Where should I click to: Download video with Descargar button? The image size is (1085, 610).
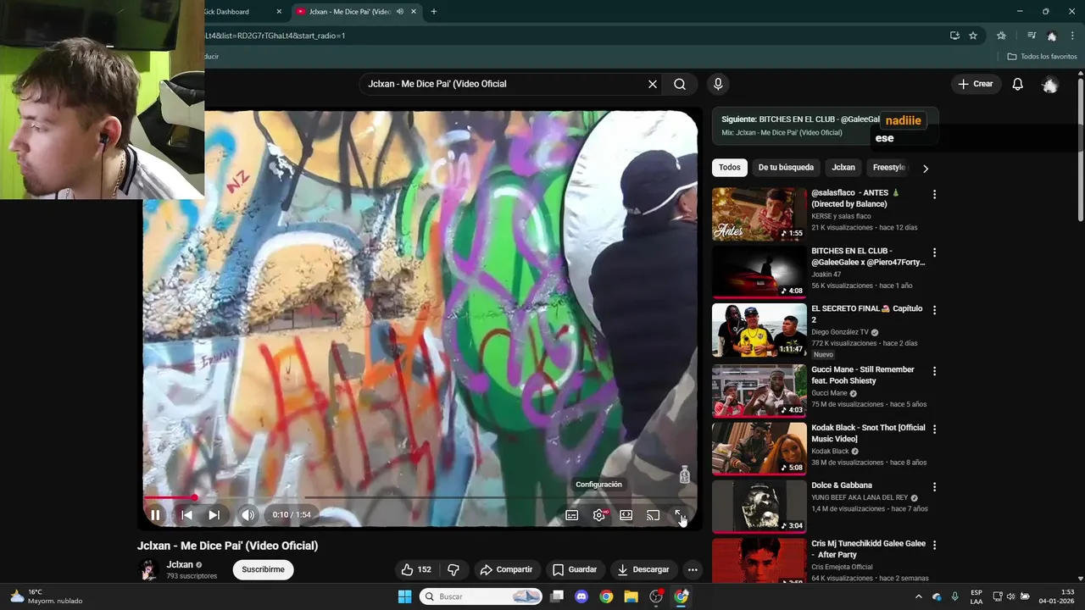click(x=643, y=569)
